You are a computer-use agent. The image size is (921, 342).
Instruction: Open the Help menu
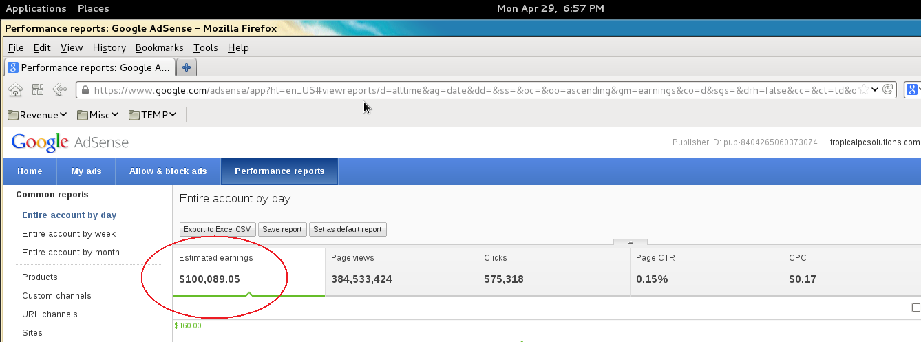pyautogui.click(x=238, y=47)
